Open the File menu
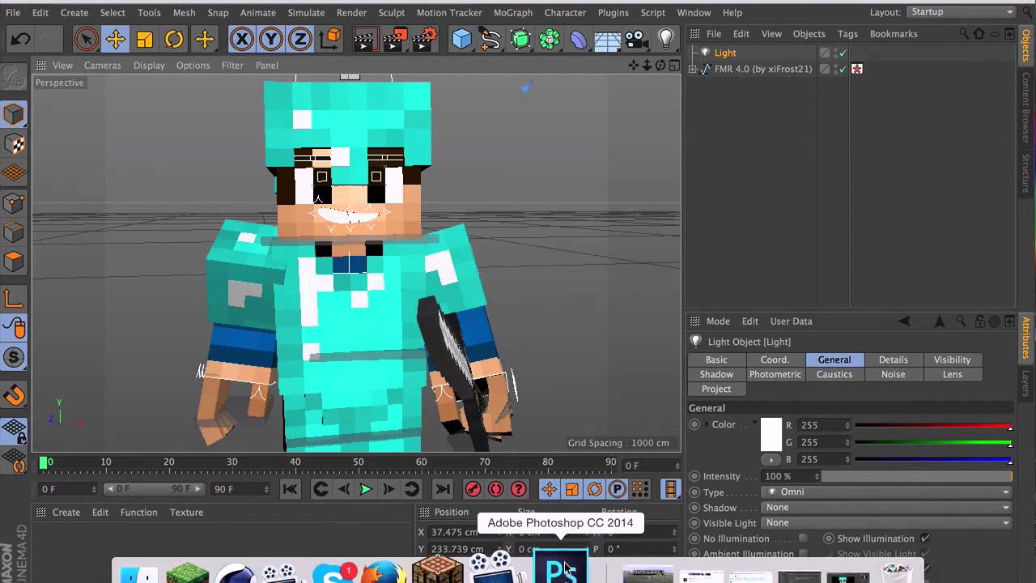Screen dimensions: 1036x583 pyautogui.click(x=14, y=13)
